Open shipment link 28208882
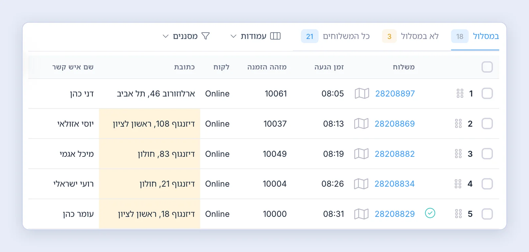The width and height of the screenshot is (529, 252). point(394,154)
